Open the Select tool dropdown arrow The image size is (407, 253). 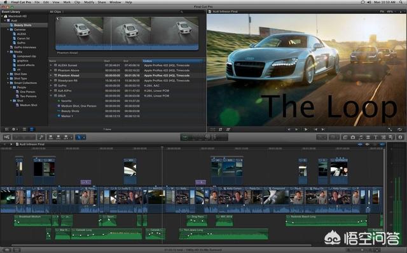tap(84, 137)
